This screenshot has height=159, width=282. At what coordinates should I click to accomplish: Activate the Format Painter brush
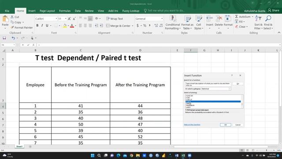tap(22, 27)
